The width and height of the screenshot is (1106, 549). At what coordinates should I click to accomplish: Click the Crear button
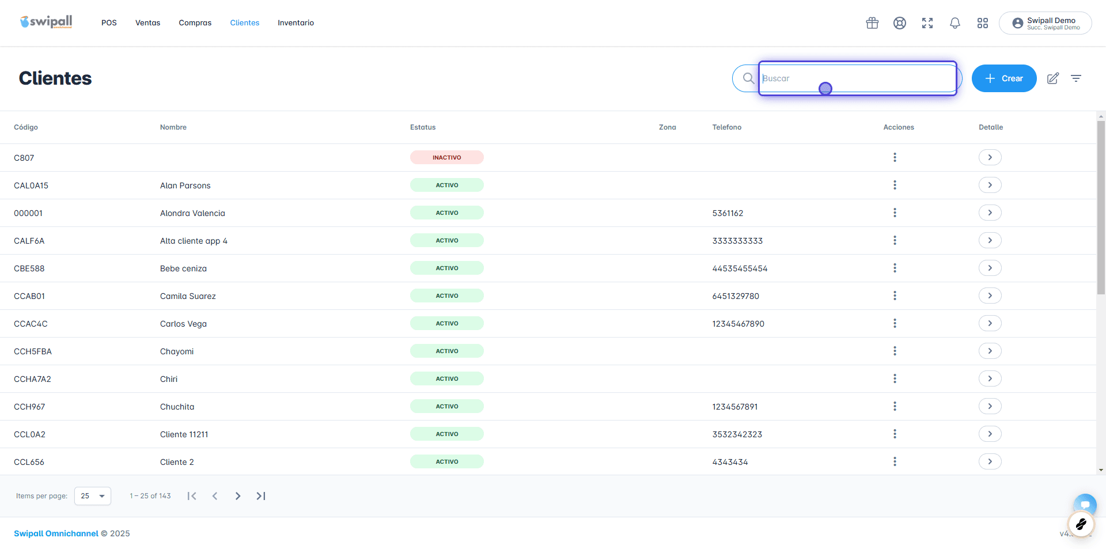click(1004, 78)
